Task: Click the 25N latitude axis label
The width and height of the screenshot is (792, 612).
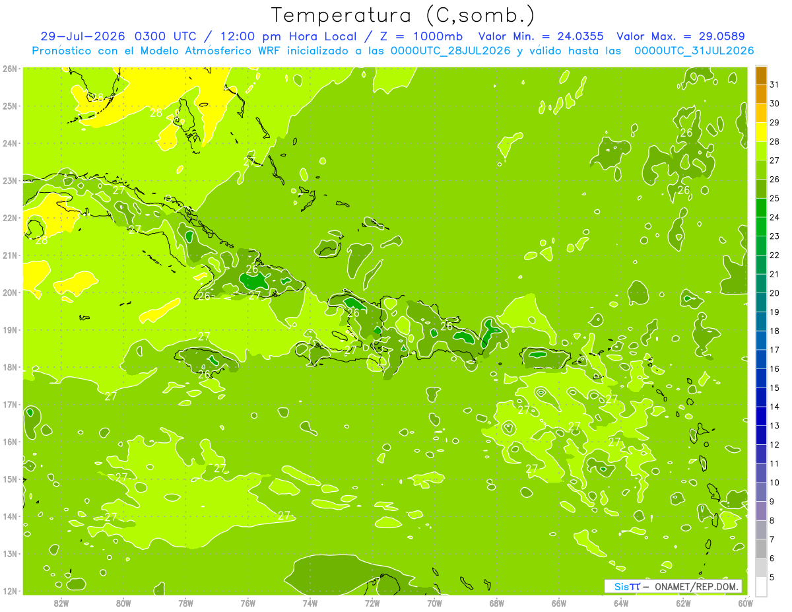Action: pyautogui.click(x=10, y=106)
